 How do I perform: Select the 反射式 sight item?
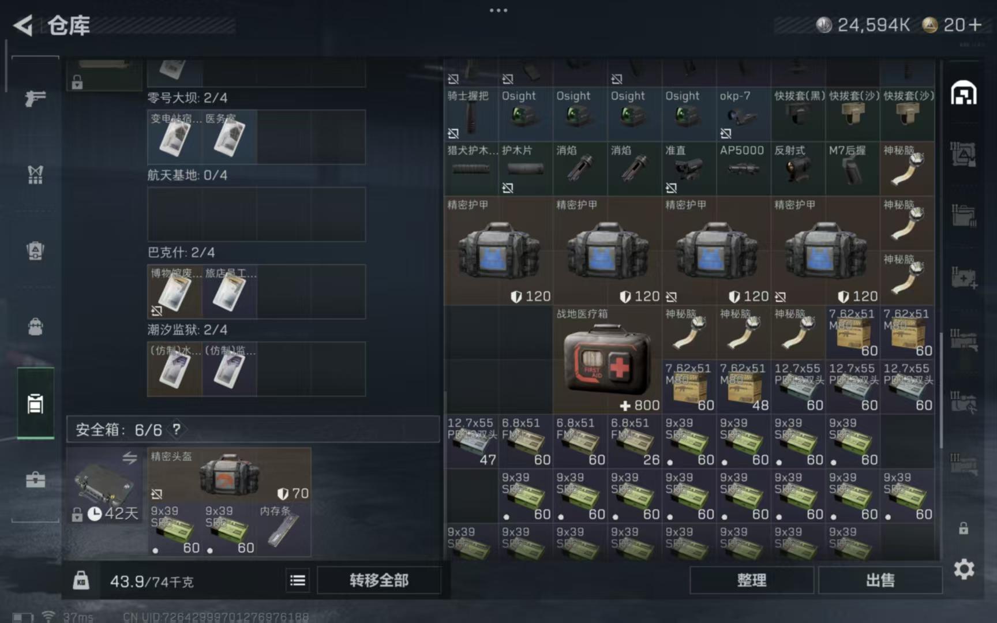[798, 169]
